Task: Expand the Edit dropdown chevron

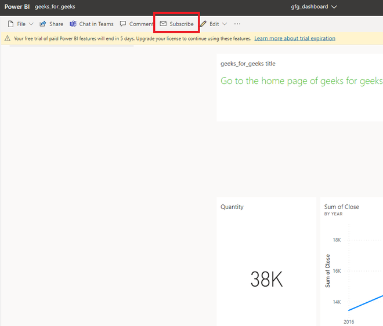Action: click(x=225, y=24)
